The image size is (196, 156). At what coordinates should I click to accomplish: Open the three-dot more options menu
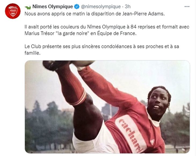pyautogui.click(x=187, y=6)
